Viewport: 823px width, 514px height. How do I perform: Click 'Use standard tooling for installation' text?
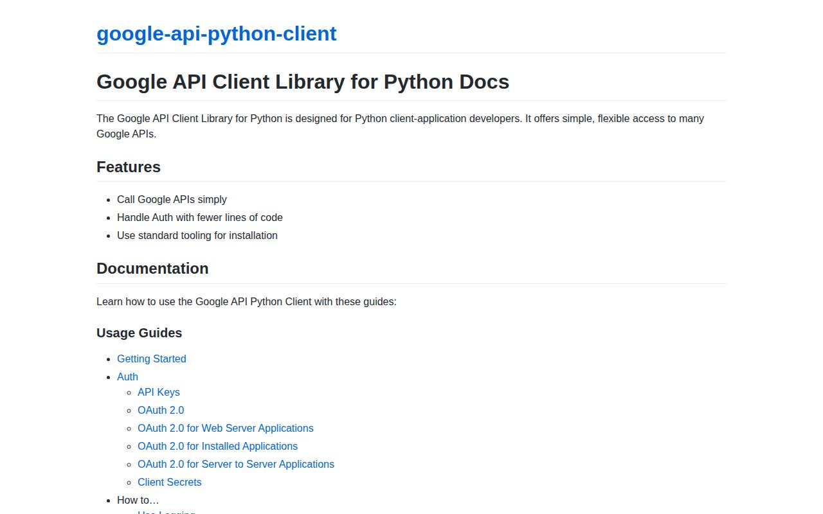[x=197, y=235]
